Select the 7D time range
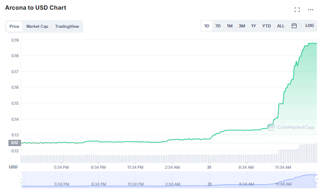Screen dimensions: 322x192 (218, 26)
